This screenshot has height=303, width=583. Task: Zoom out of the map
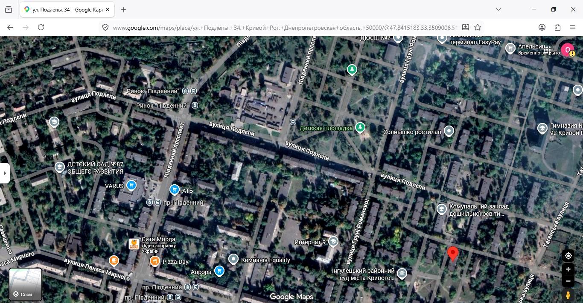(x=568, y=281)
